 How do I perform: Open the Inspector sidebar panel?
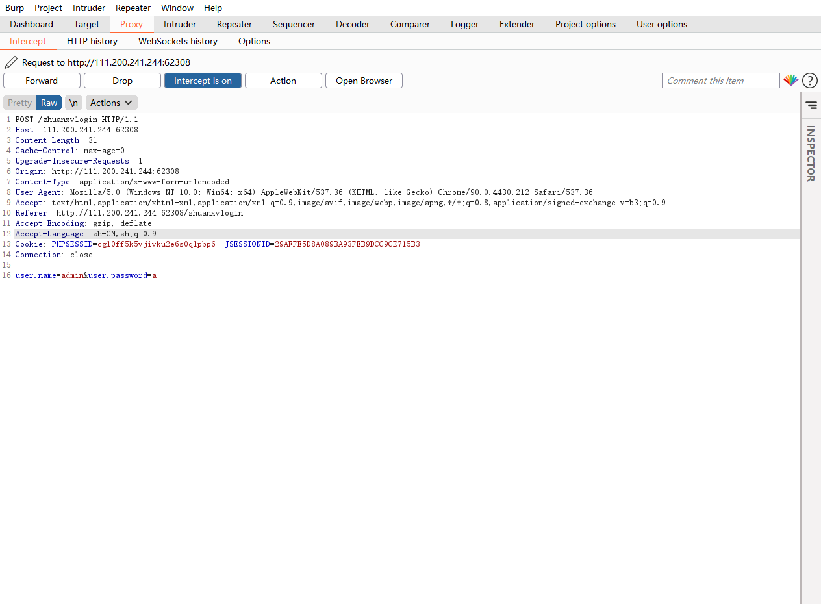click(x=811, y=155)
